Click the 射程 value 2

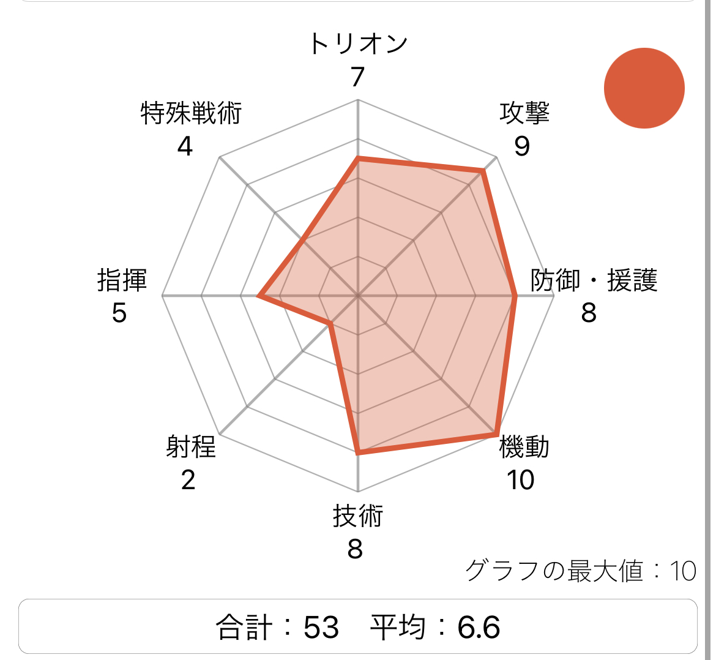[x=188, y=481]
